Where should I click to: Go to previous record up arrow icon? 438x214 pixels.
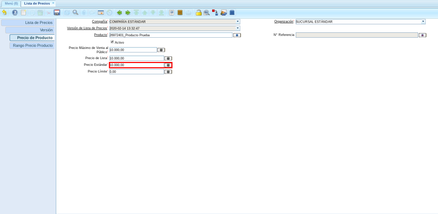[x=145, y=13]
